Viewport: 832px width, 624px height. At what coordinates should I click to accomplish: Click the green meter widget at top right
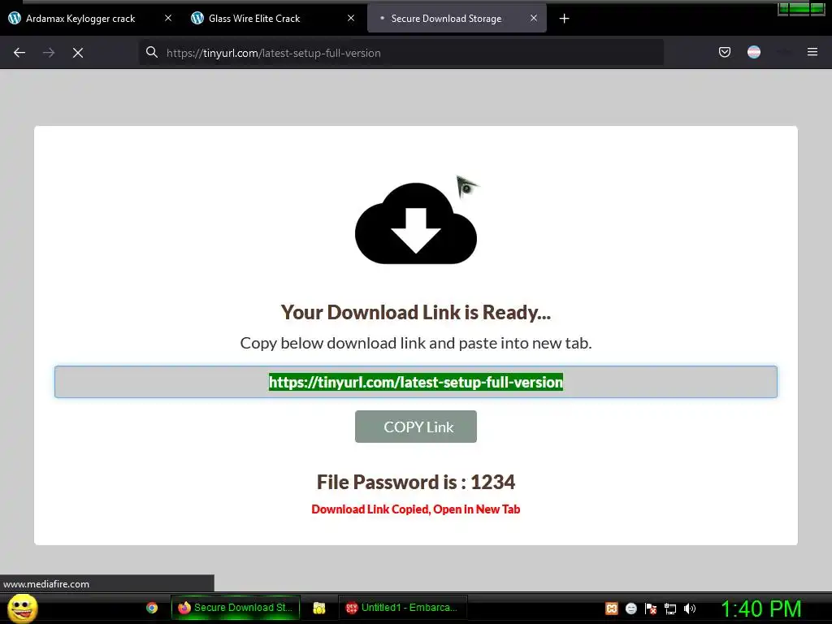tap(801, 8)
